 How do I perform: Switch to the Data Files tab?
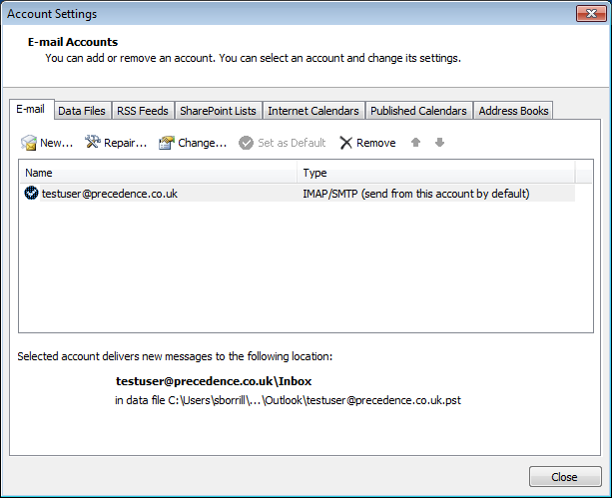(82, 111)
